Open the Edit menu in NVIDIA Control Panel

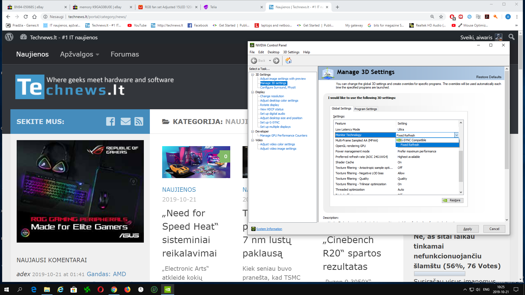261,52
